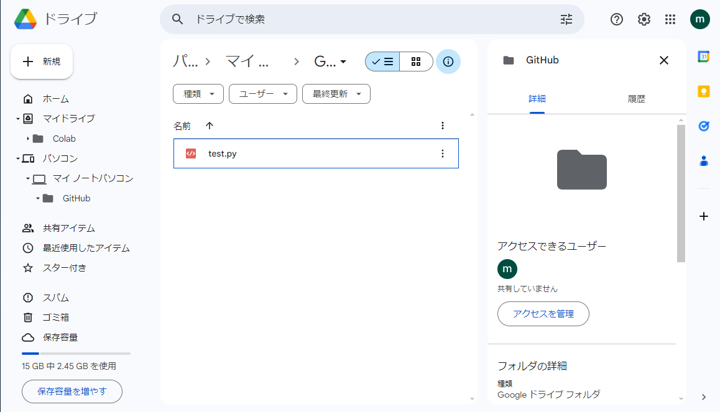
Task: Open the account avatar in header
Action: pos(700,19)
